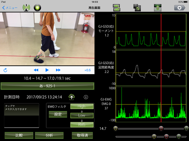Go back to メニュー
This screenshot has width=189, height=141.
[10, 8]
